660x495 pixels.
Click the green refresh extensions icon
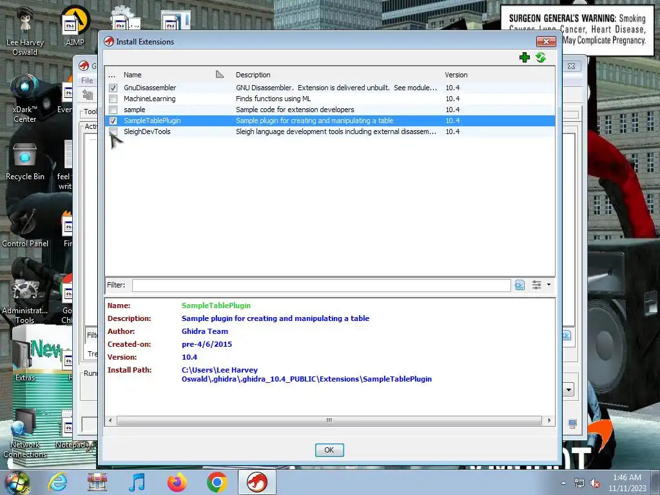tap(541, 57)
